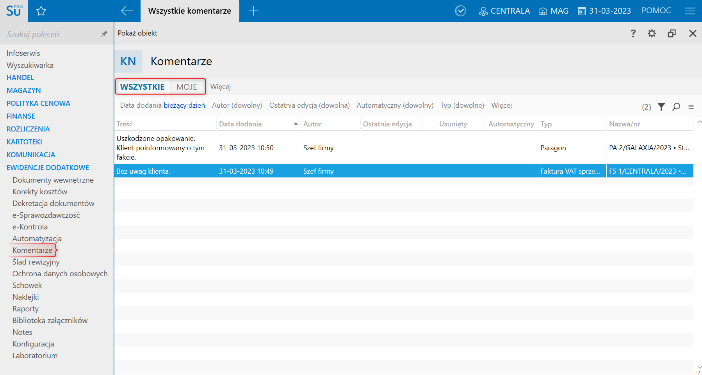Viewport: 702px width, 375px height.
Task: Open Więcej in filter row
Action: [502, 105]
